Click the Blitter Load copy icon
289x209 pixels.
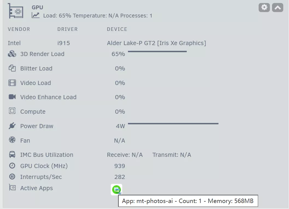click(x=12, y=68)
